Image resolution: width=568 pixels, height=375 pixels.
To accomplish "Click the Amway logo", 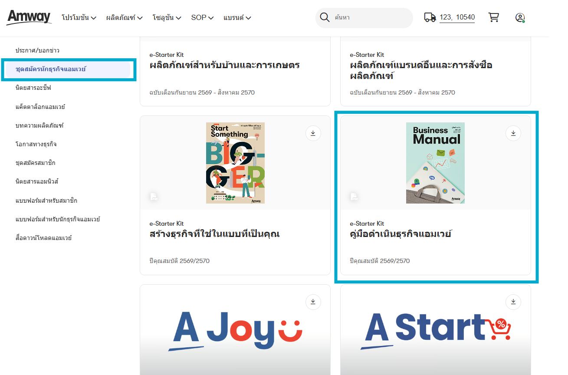I will pos(29,17).
